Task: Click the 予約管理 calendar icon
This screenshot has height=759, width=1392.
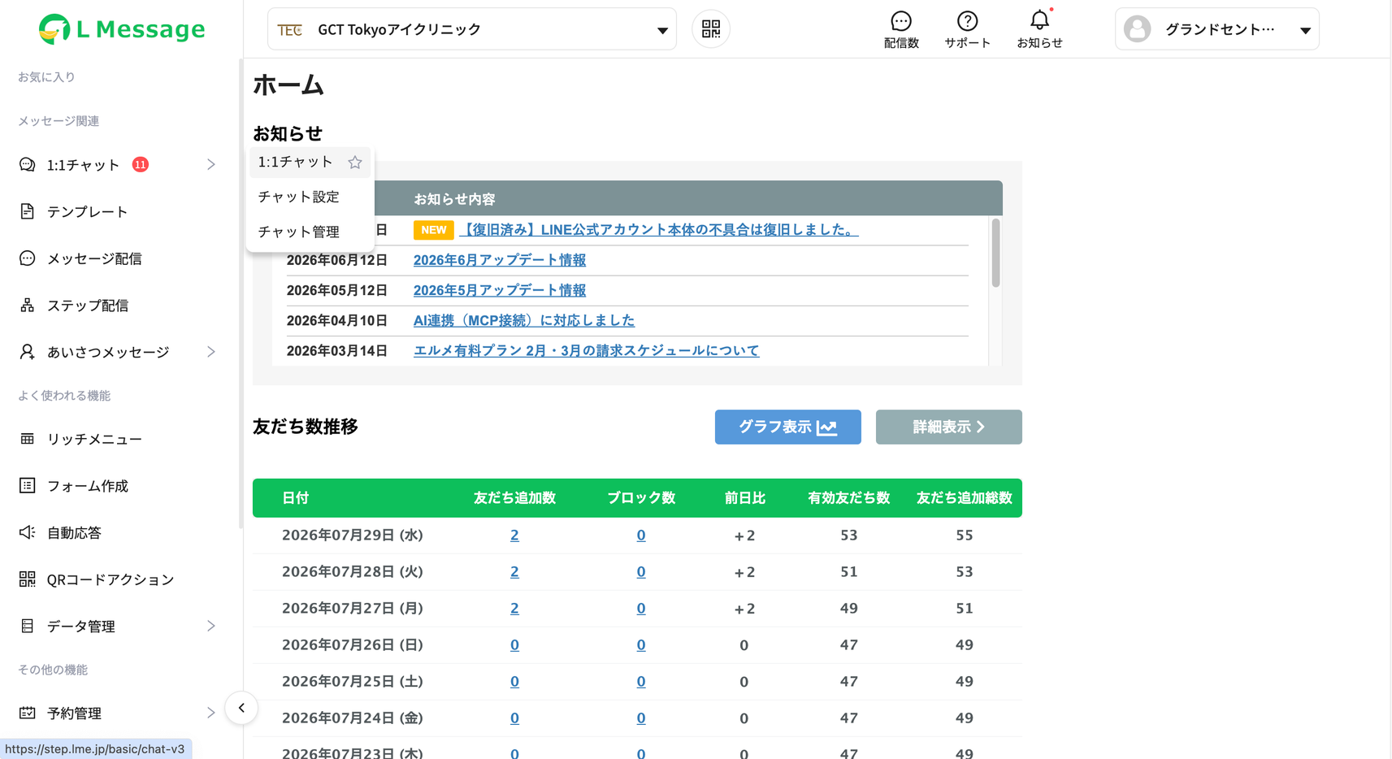Action: pos(27,713)
